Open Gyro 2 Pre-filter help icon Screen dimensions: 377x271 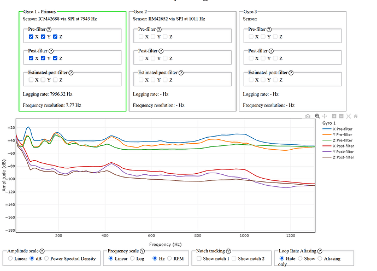159,30
